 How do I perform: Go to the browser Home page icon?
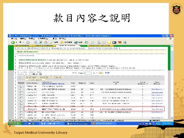(x=46, y=42)
